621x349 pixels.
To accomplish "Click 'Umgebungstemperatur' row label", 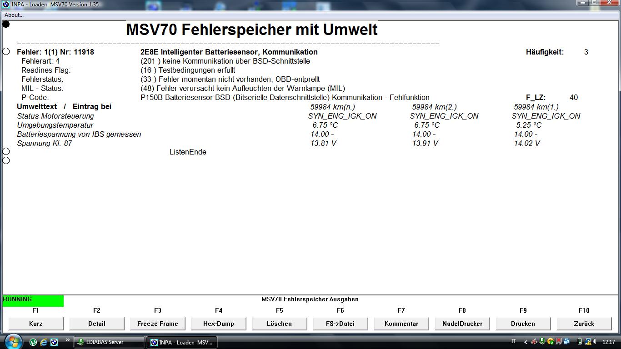I will click(x=55, y=125).
